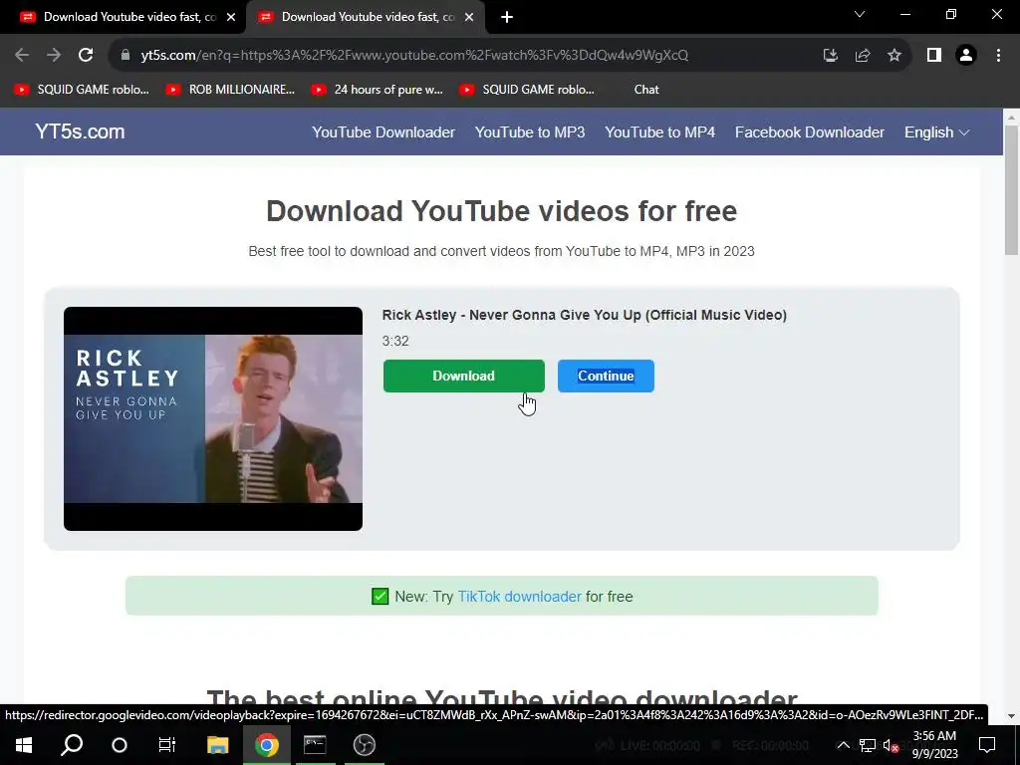
Task: Open the Chat bookmark
Action: click(645, 90)
